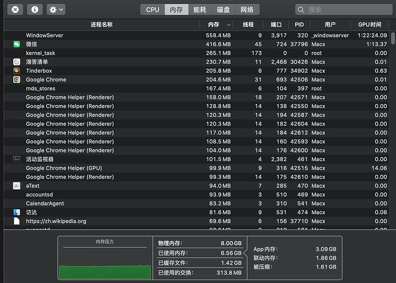Select Chrome Helper Renderer with PID 42550

tap(196, 106)
